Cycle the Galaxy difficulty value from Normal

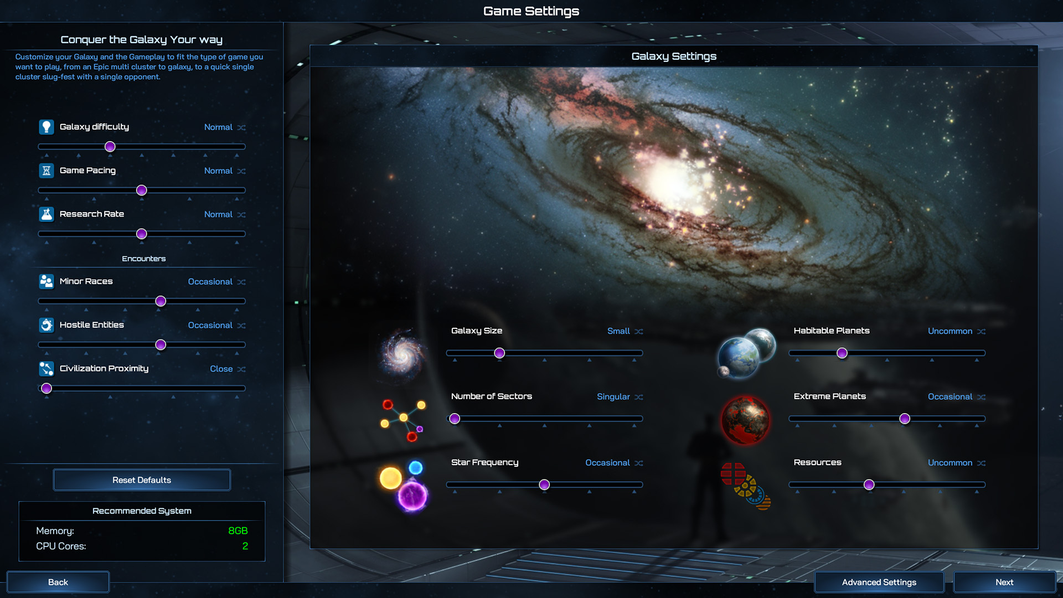tap(241, 127)
